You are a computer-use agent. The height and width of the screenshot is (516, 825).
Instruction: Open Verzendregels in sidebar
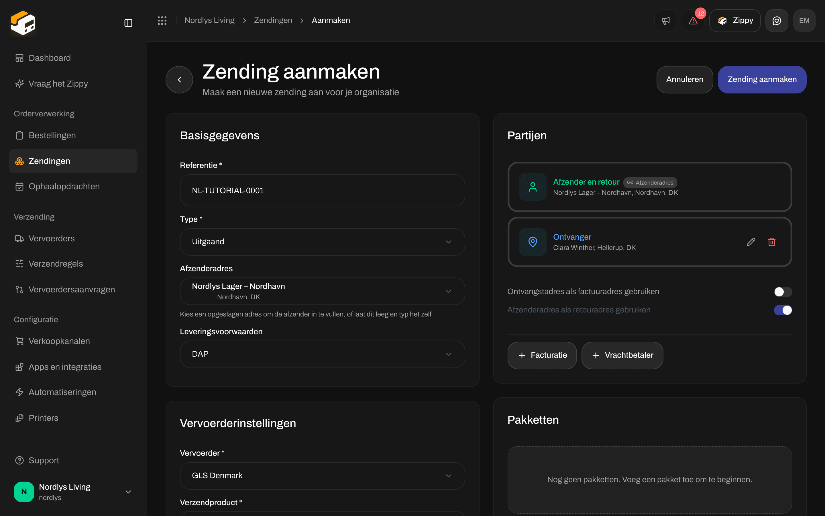(x=73, y=264)
